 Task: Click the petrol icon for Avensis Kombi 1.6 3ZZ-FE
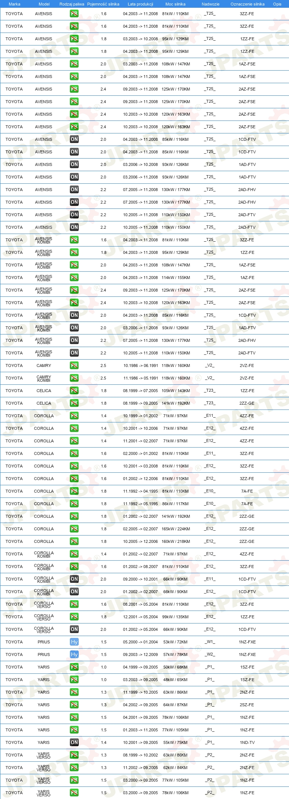74,240
